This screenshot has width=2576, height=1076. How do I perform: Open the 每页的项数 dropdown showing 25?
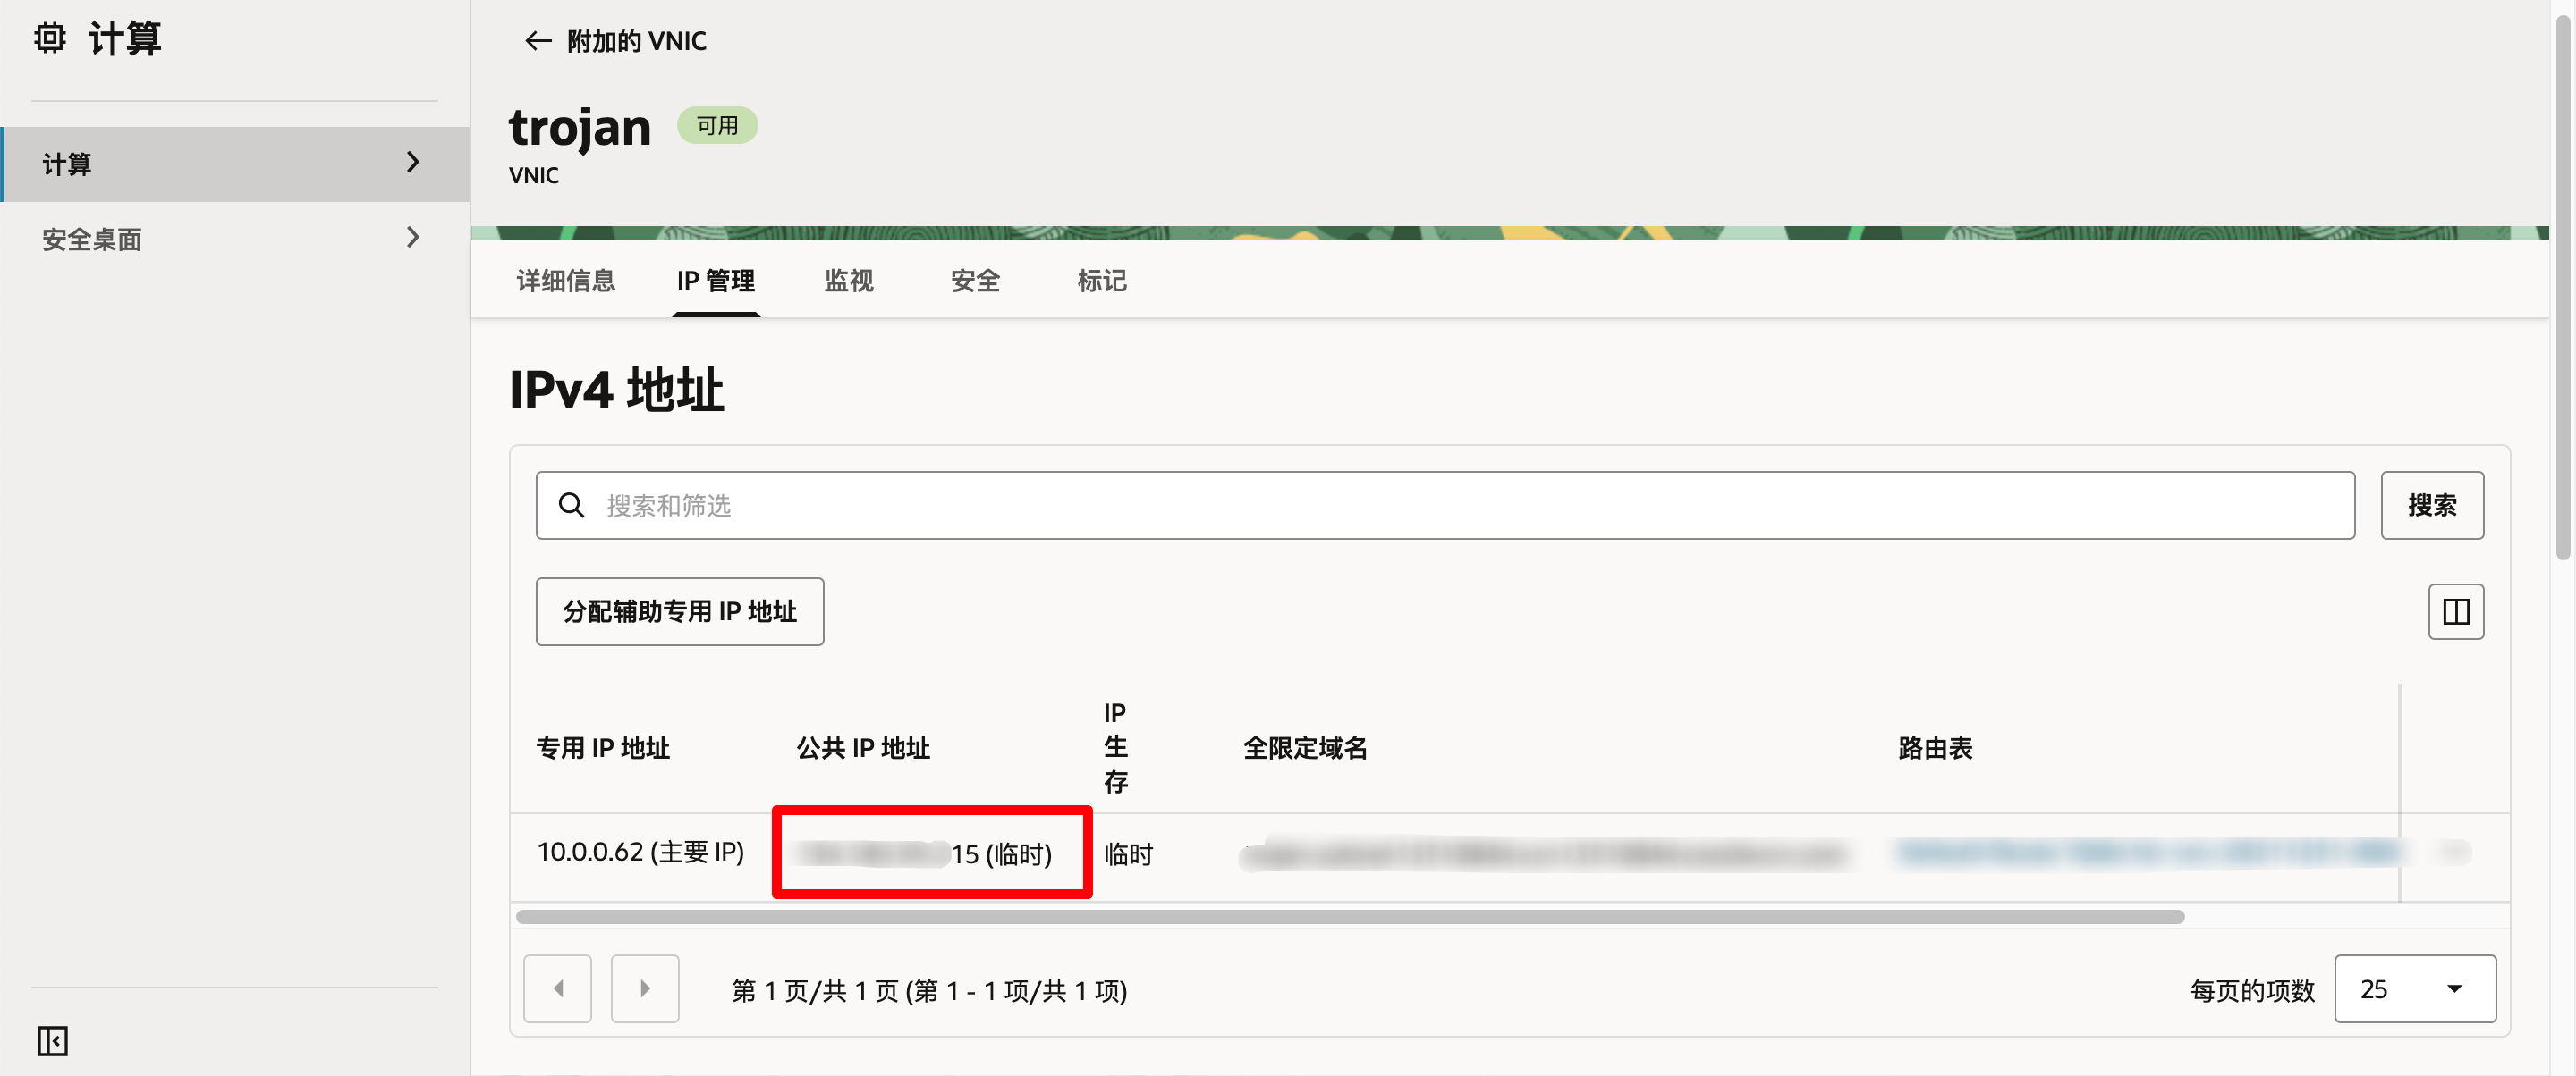(2414, 988)
